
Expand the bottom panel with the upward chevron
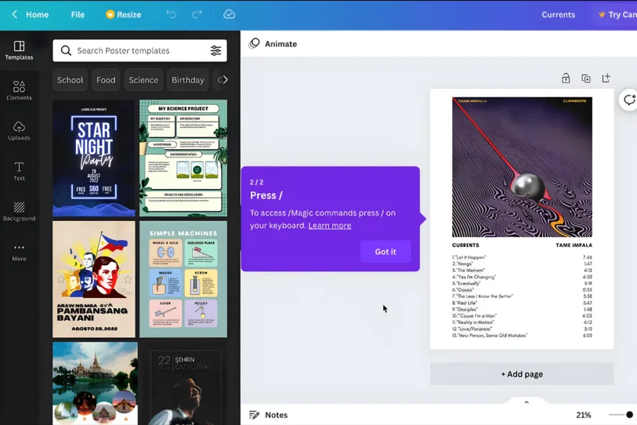526,402
